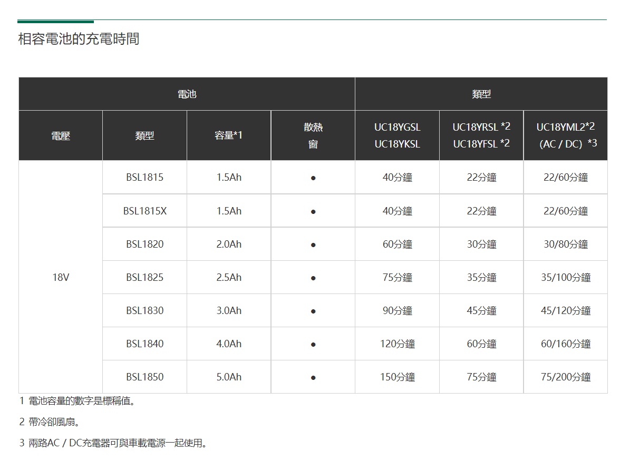
Task: Click the 電壓 column header
Action: [61, 135]
